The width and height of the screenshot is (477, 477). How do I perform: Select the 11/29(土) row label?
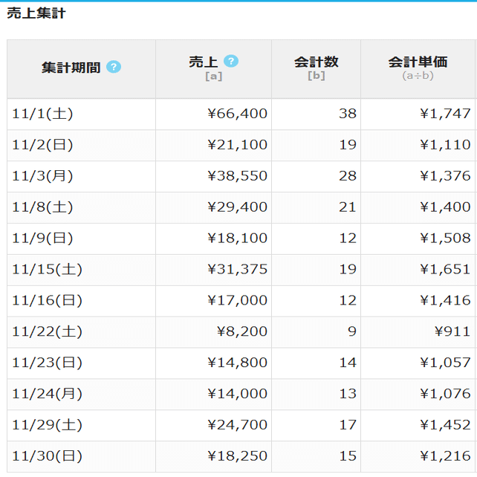47,426
